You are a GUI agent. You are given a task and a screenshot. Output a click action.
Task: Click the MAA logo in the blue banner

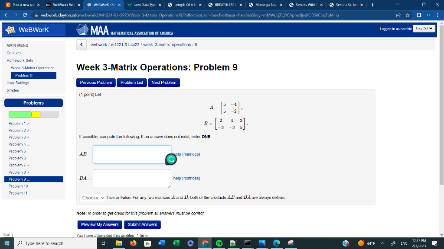[82, 29]
